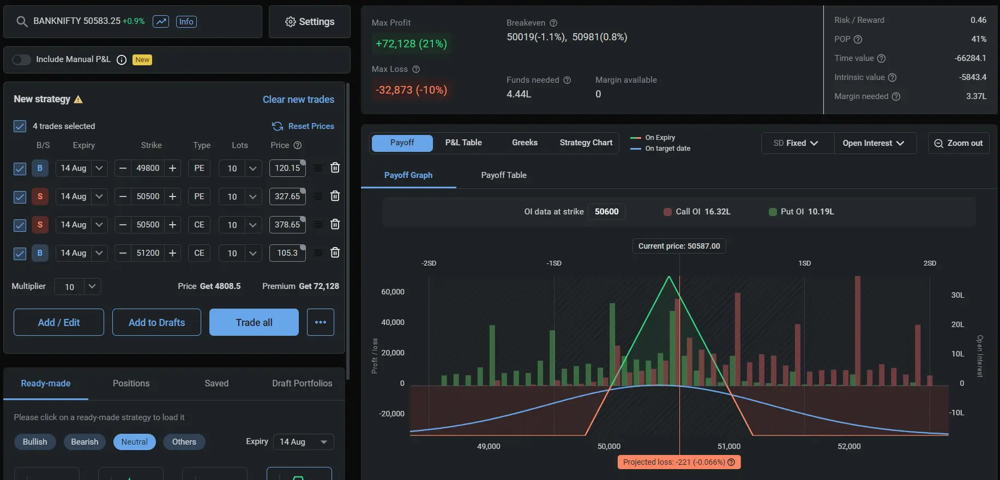Click Trade all button
The width and height of the screenshot is (1000, 480).
(254, 322)
